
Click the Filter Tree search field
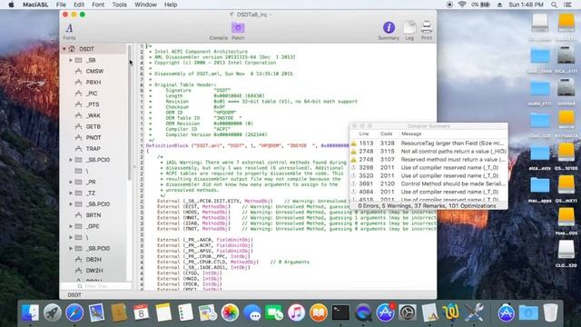tap(95, 286)
